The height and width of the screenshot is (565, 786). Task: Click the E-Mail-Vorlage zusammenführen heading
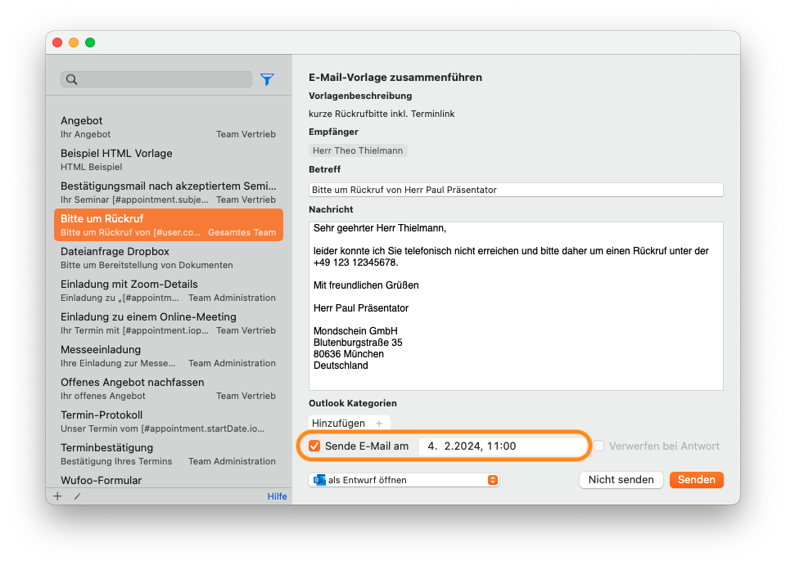(395, 77)
